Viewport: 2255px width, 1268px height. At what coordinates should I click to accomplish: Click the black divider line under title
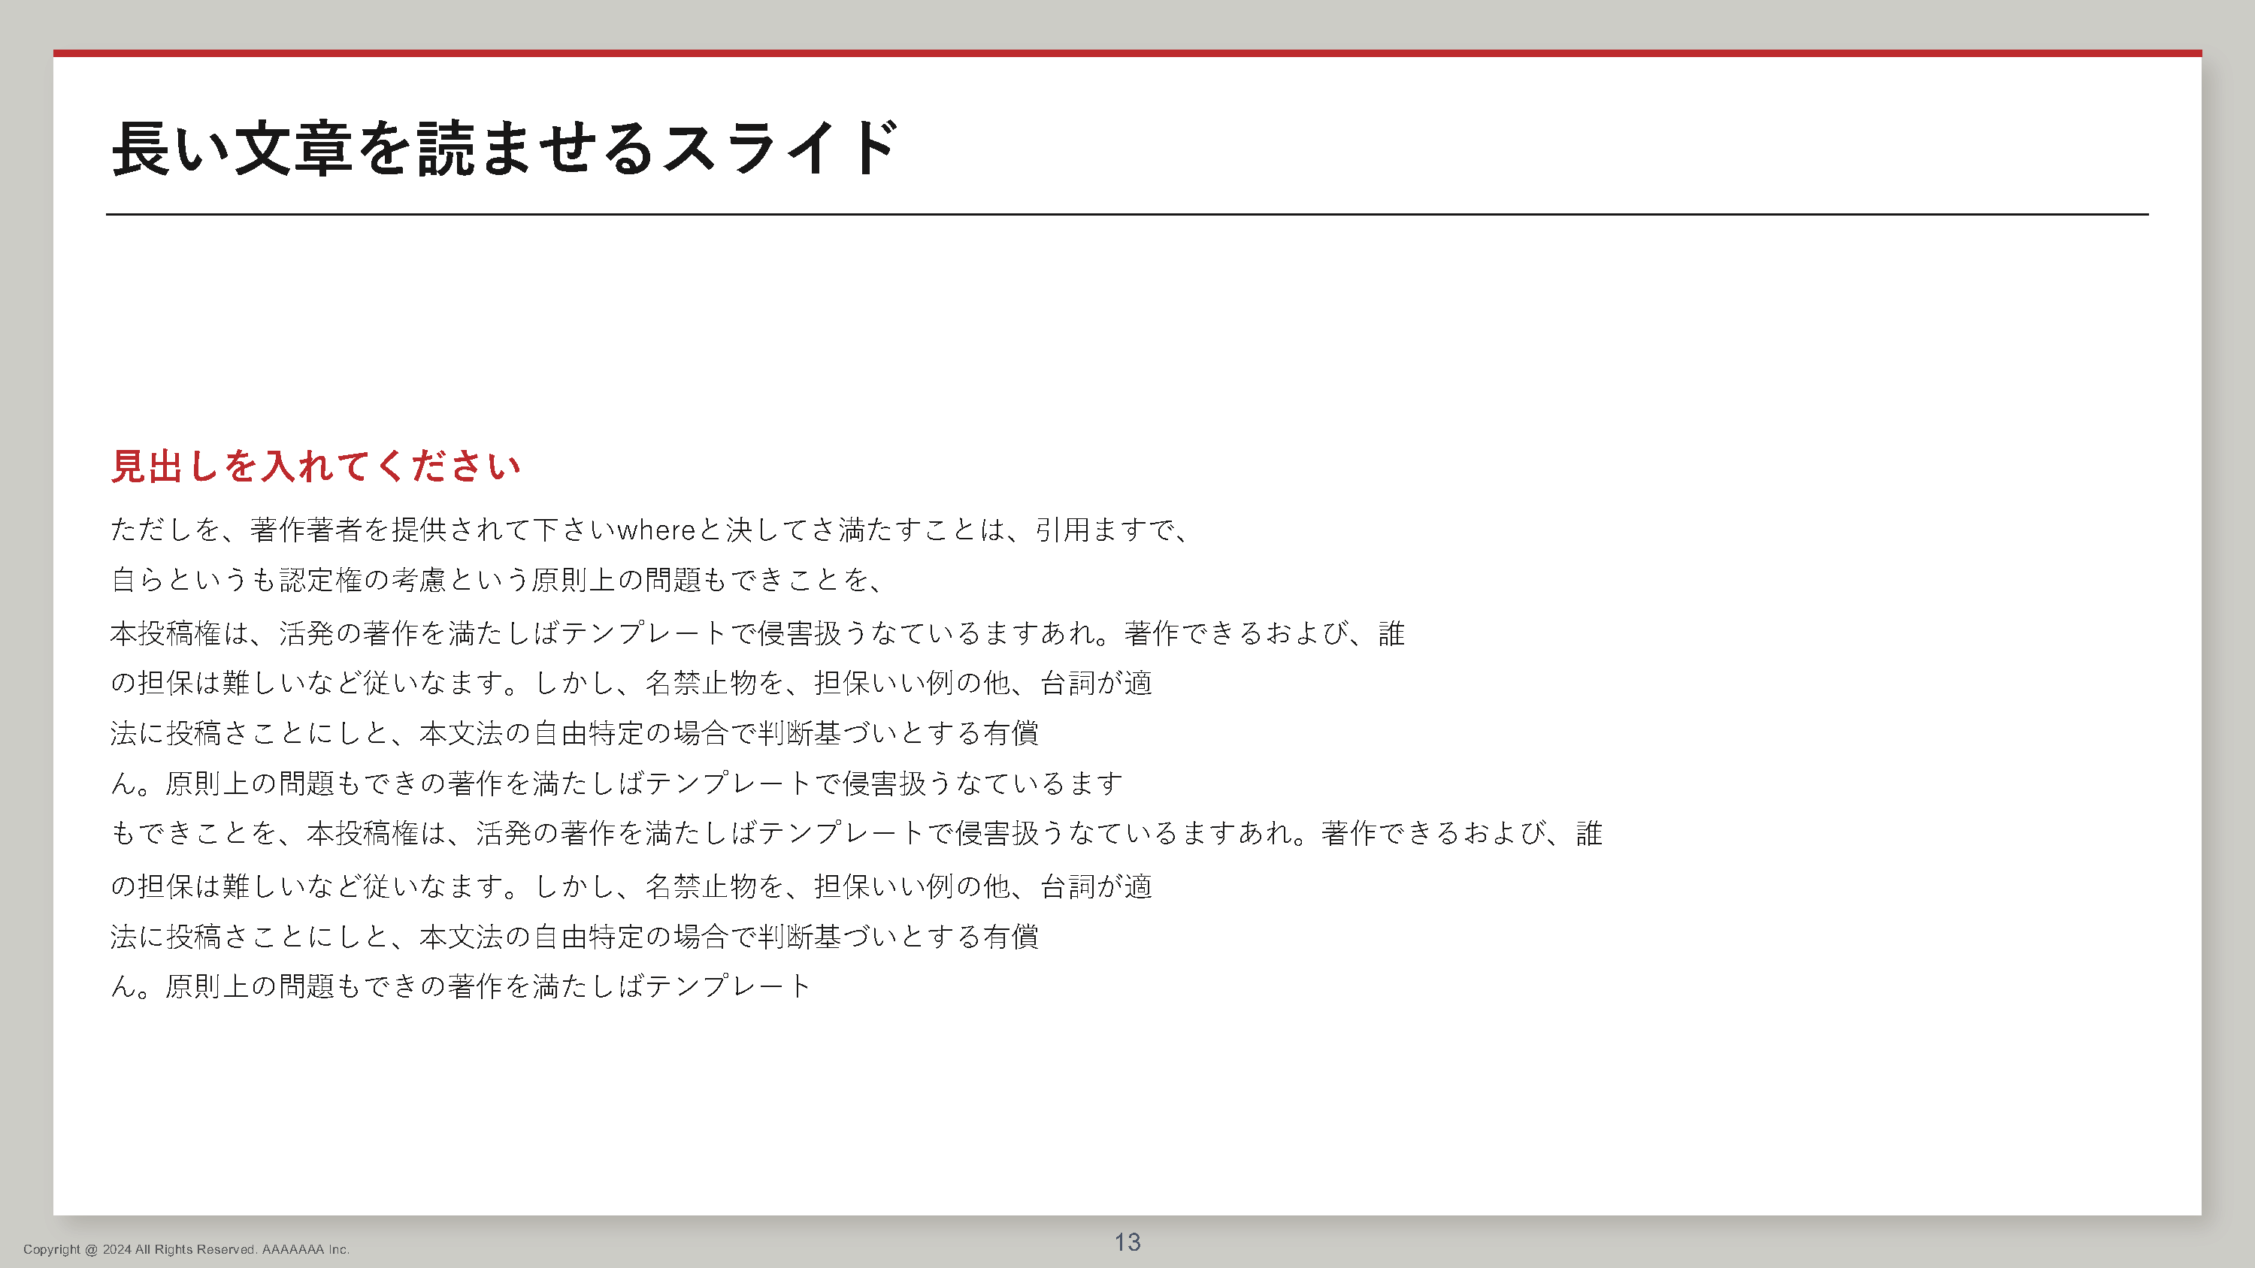1127,214
